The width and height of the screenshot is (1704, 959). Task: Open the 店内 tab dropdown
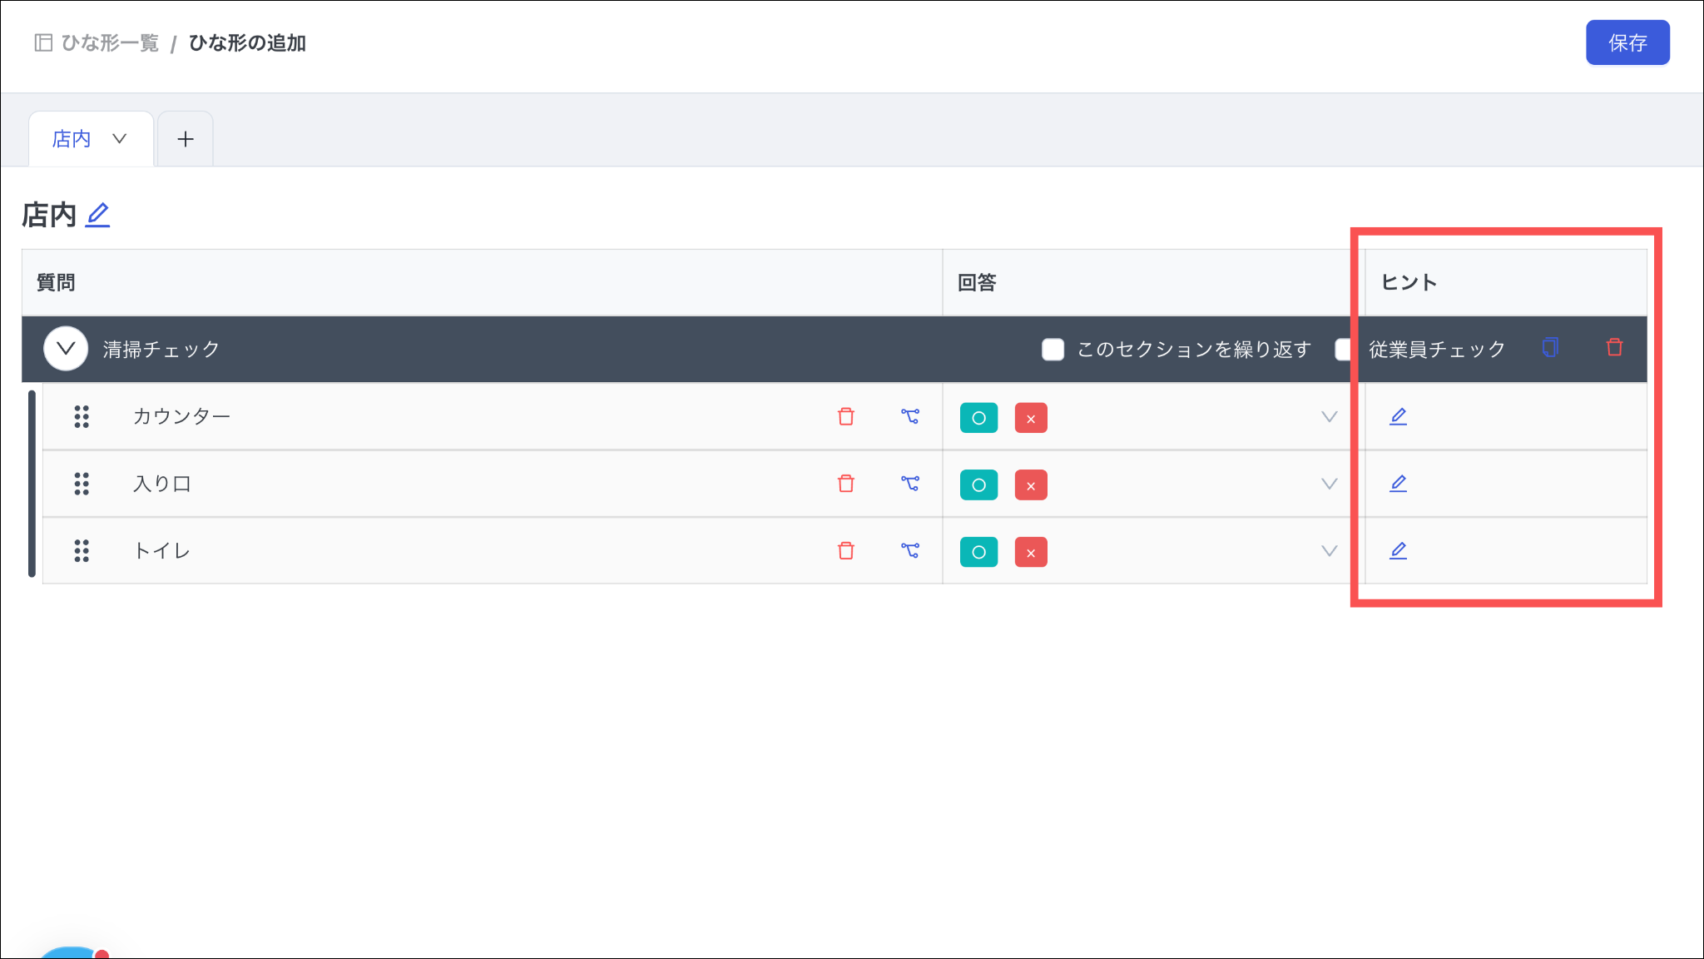(x=120, y=139)
